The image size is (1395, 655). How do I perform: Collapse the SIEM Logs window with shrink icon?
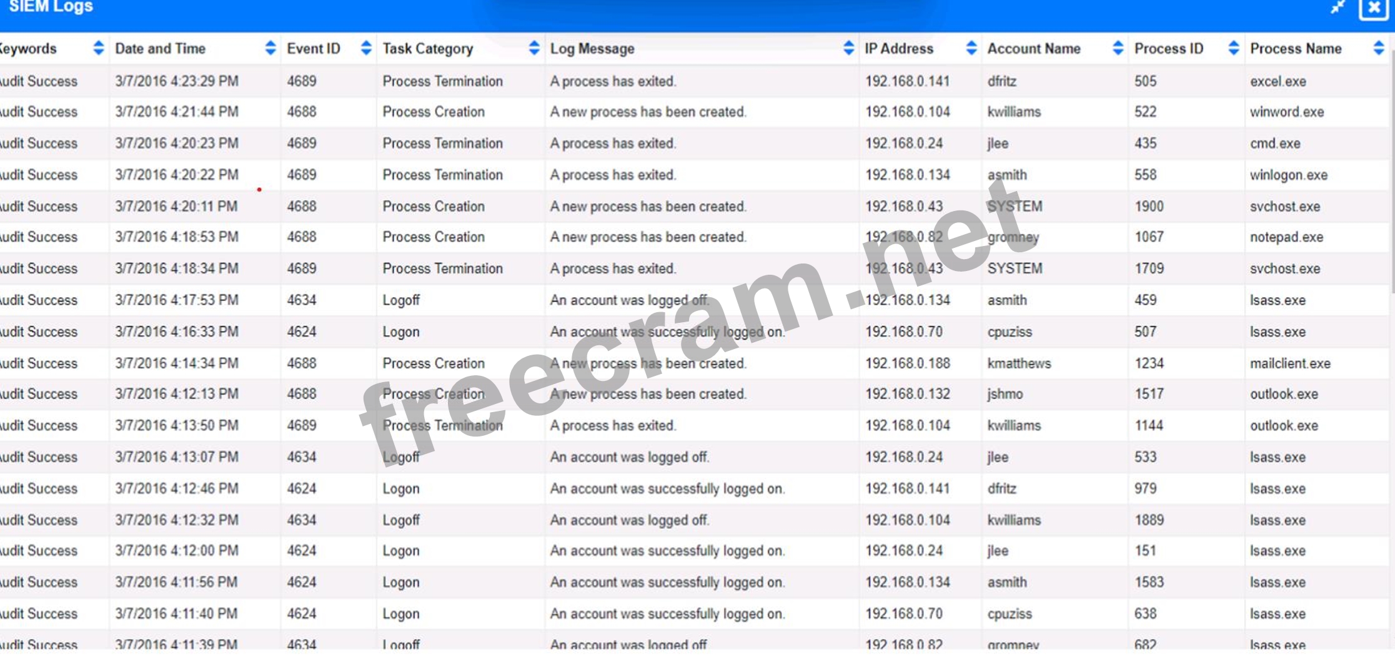point(1337,8)
